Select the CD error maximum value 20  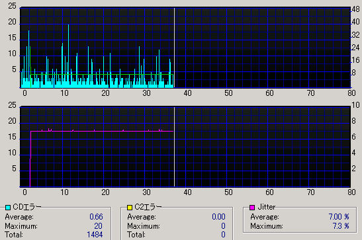click(98, 226)
